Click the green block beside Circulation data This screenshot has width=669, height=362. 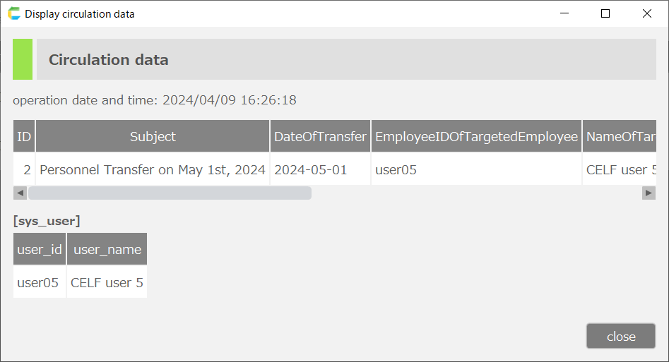coord(23,59)
